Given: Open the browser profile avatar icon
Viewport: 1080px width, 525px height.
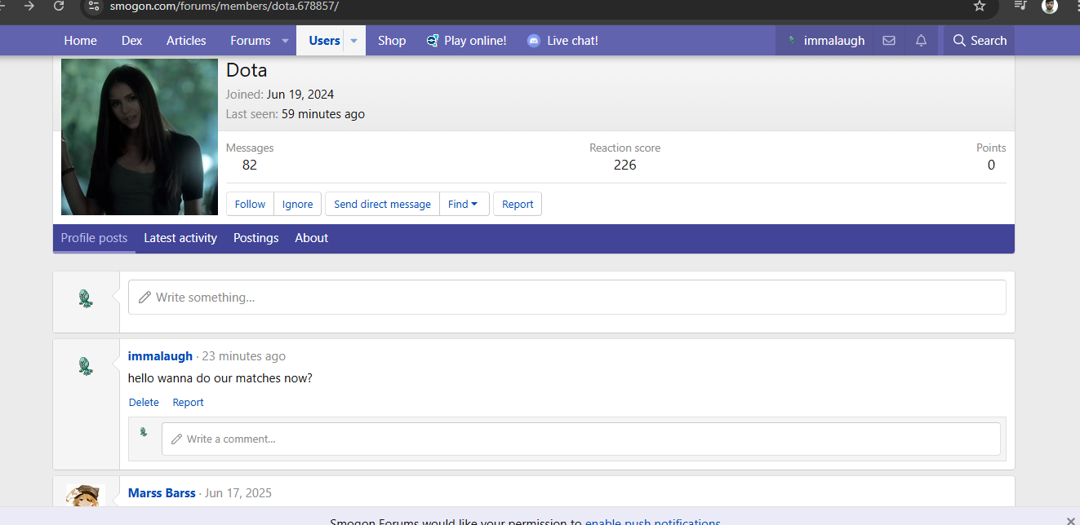Looking at the screenshot, I should (1050, 6).
